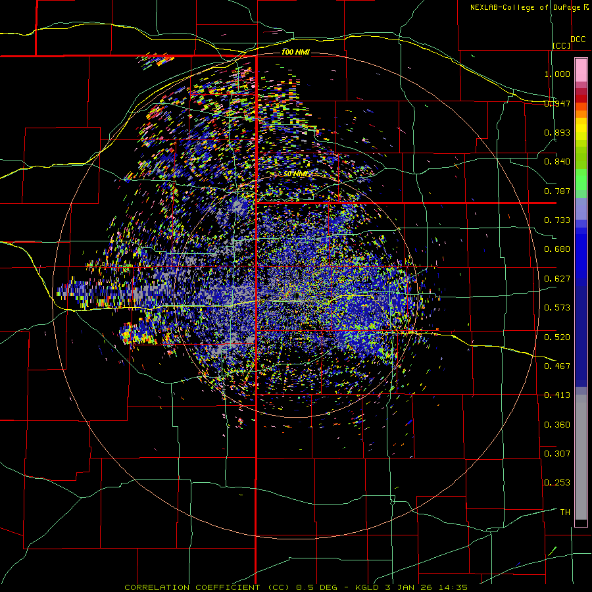This screenshot has height=592, width=592.
Task: Click the 50 NMI range ring label
Action: tap(296, 174)
